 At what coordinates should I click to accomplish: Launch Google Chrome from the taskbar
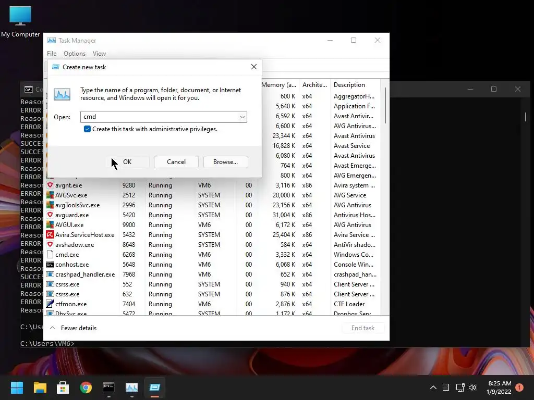point(86,387)
